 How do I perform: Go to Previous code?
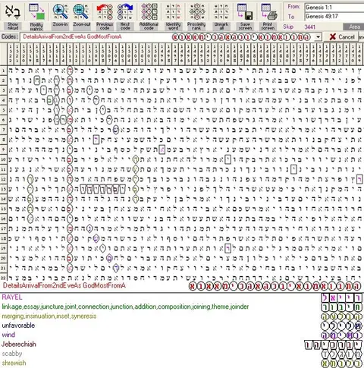click(x=105, y=16)
